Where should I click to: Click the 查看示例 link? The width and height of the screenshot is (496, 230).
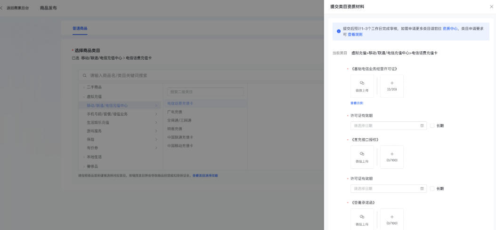point(357,103)
